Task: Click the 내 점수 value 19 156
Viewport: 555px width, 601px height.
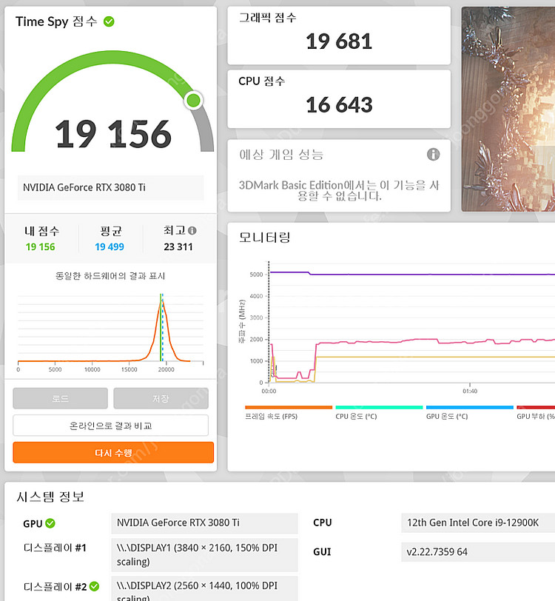Action: [40, 247]
